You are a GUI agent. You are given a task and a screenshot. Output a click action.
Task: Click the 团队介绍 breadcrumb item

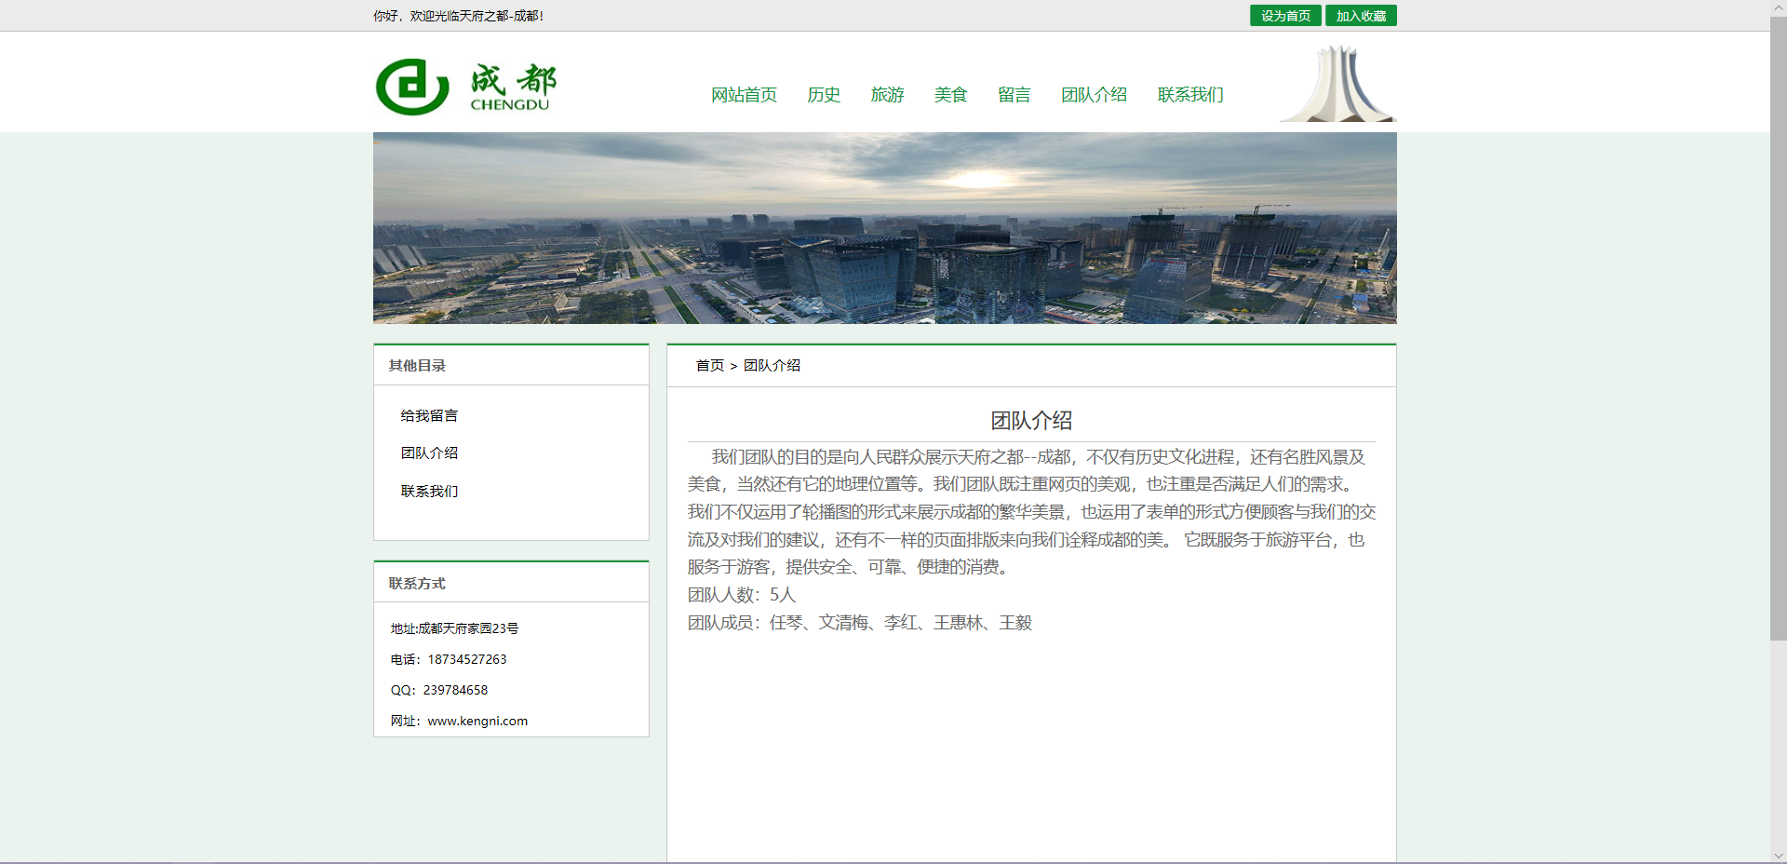(x=772, y=366)
